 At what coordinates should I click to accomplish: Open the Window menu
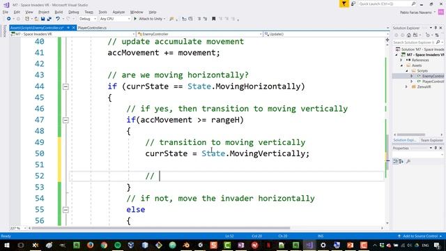click(137, 12)
